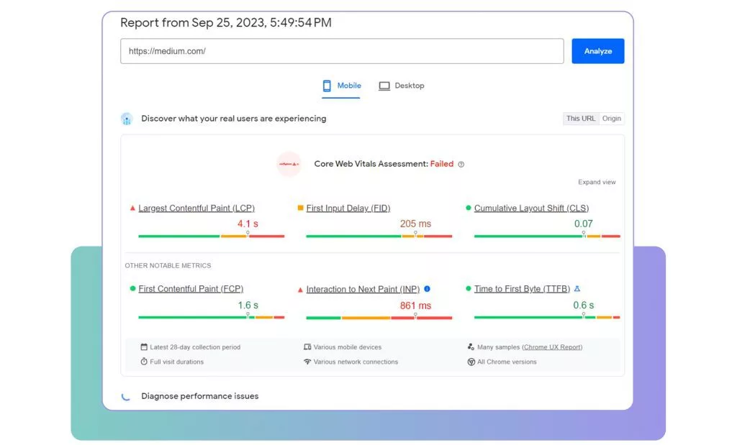This screenshot has height=445, width=737.
Task: Switch to the Desktop tab
Action: pos(402,86)
